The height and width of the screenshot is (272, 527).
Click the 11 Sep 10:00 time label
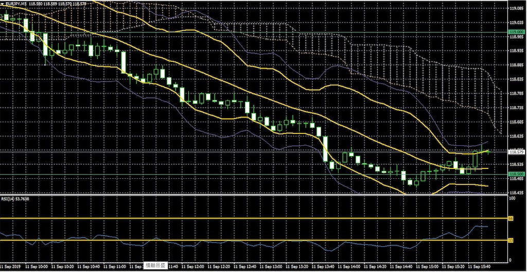coord(37,266)
